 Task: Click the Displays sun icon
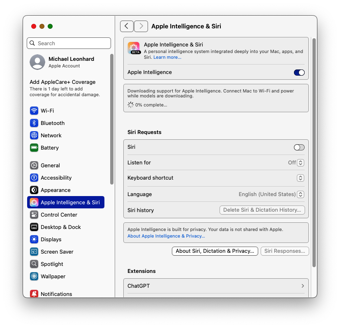coord(34,240)
